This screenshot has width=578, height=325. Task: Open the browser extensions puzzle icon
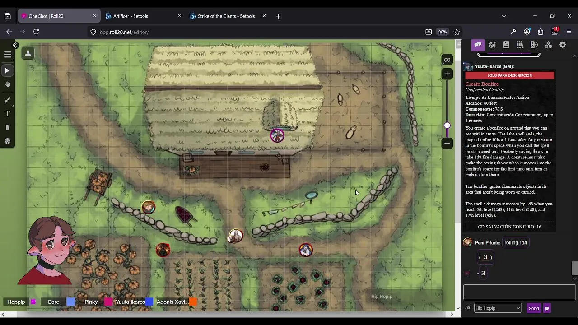pos(541,32)
